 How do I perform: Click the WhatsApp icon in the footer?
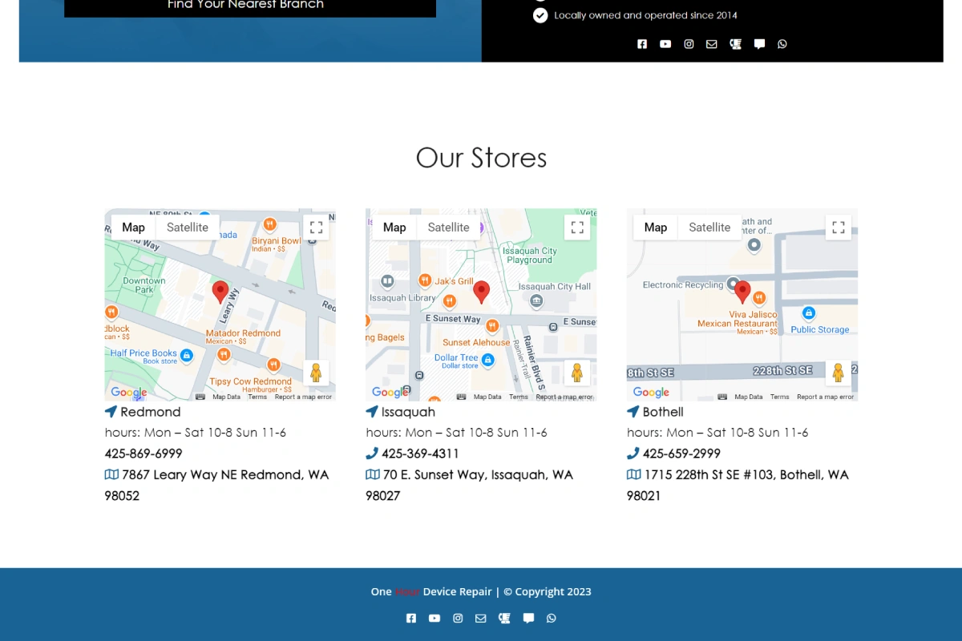click(551, 618)
